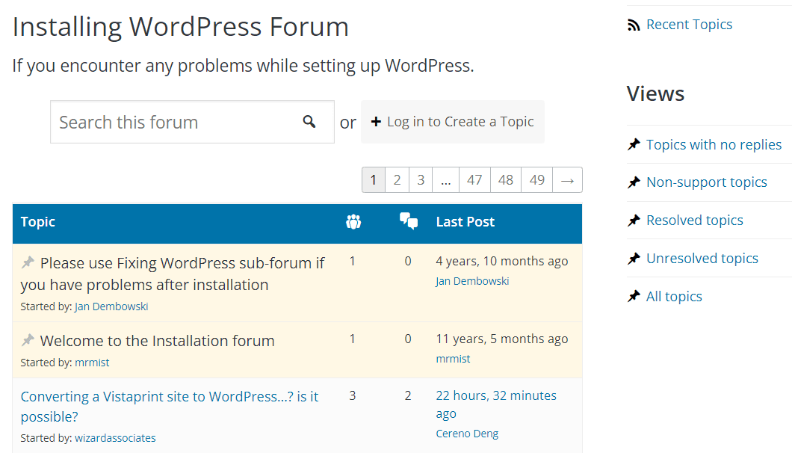The height and width of the screenshot is (453, 792).
Task: Click the search magnifier icon
Action: [x=309, y=120]
